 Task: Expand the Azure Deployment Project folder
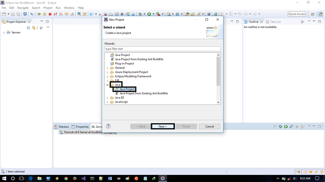click(x=107, y=72)
